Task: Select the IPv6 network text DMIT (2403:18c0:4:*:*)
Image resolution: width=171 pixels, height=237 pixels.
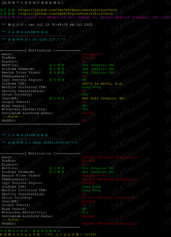Action: (x=55, y=142)
